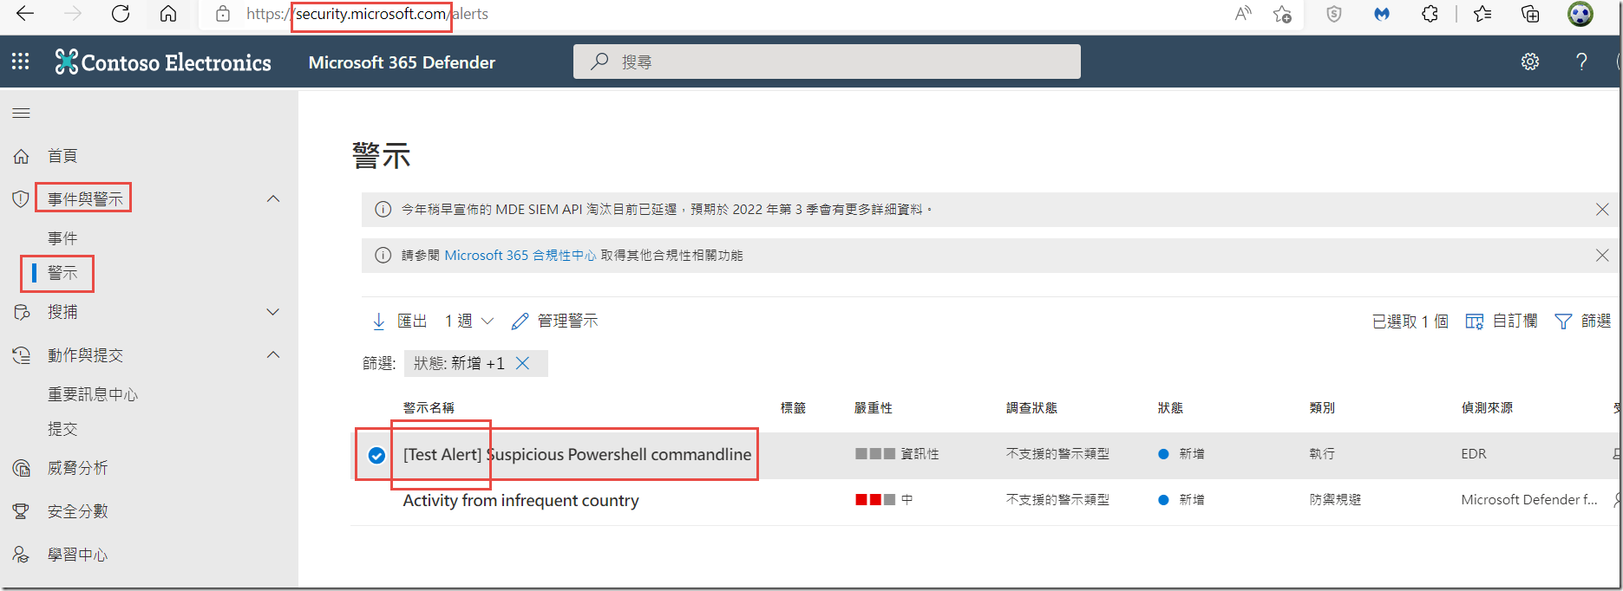The image size is (1623, 591).
Task: Click the 威脅分析 sidebar icon
Action: click(x=21, y=468)
